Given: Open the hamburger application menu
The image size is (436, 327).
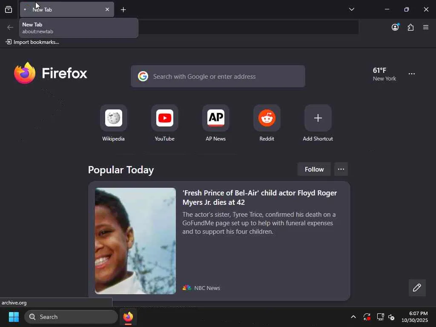Looking at the screenshot, I should [426, 27].
